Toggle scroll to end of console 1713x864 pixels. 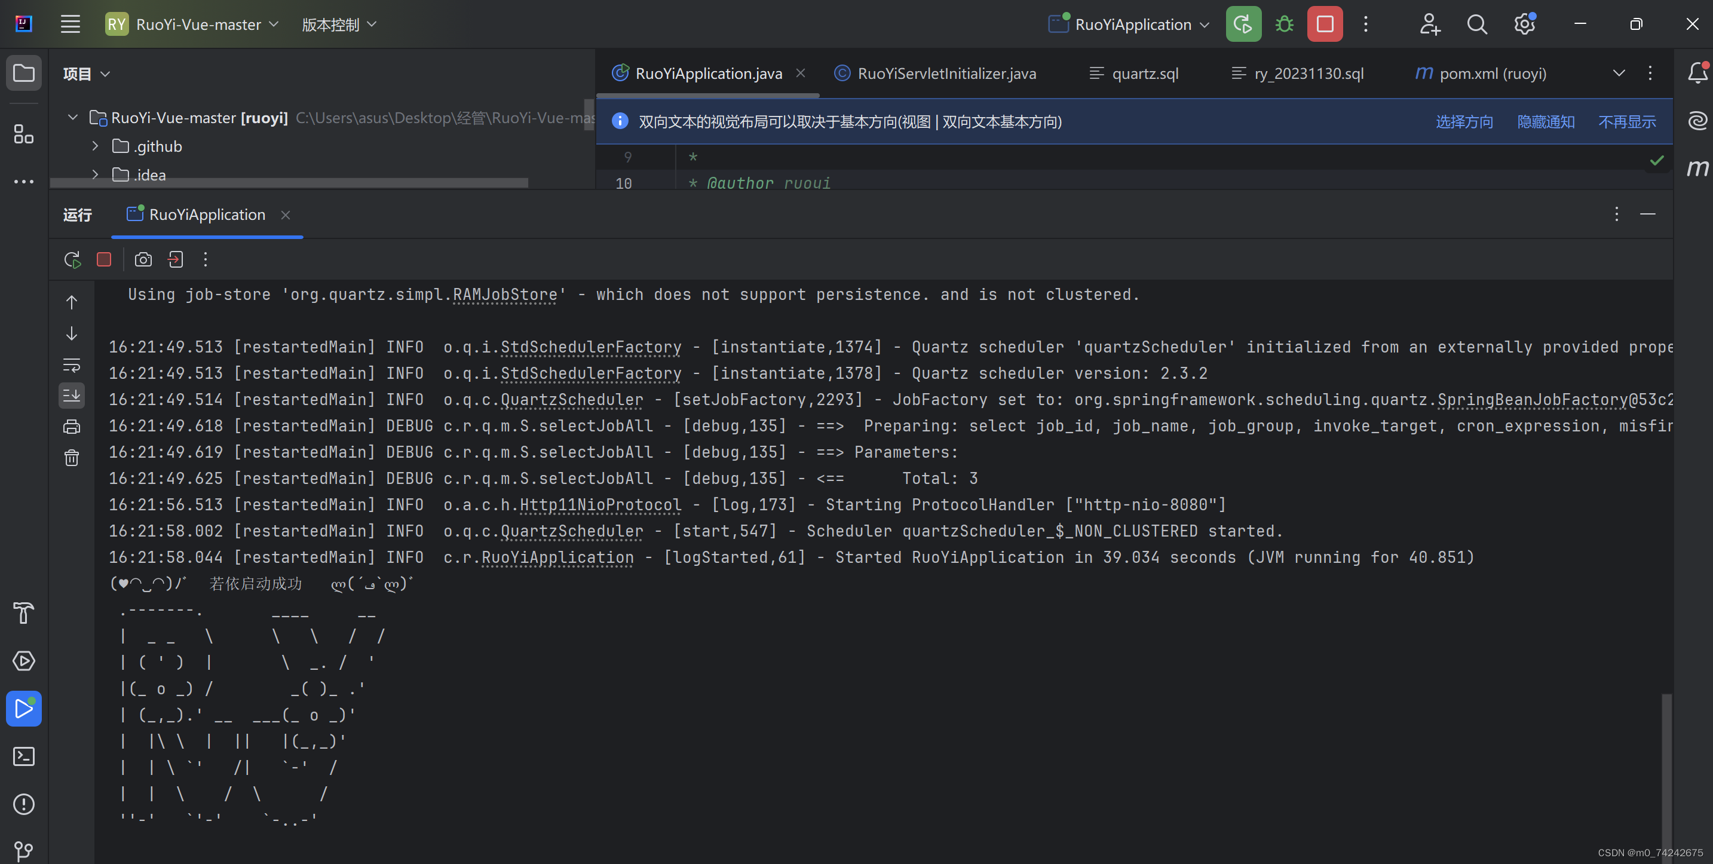72,395
